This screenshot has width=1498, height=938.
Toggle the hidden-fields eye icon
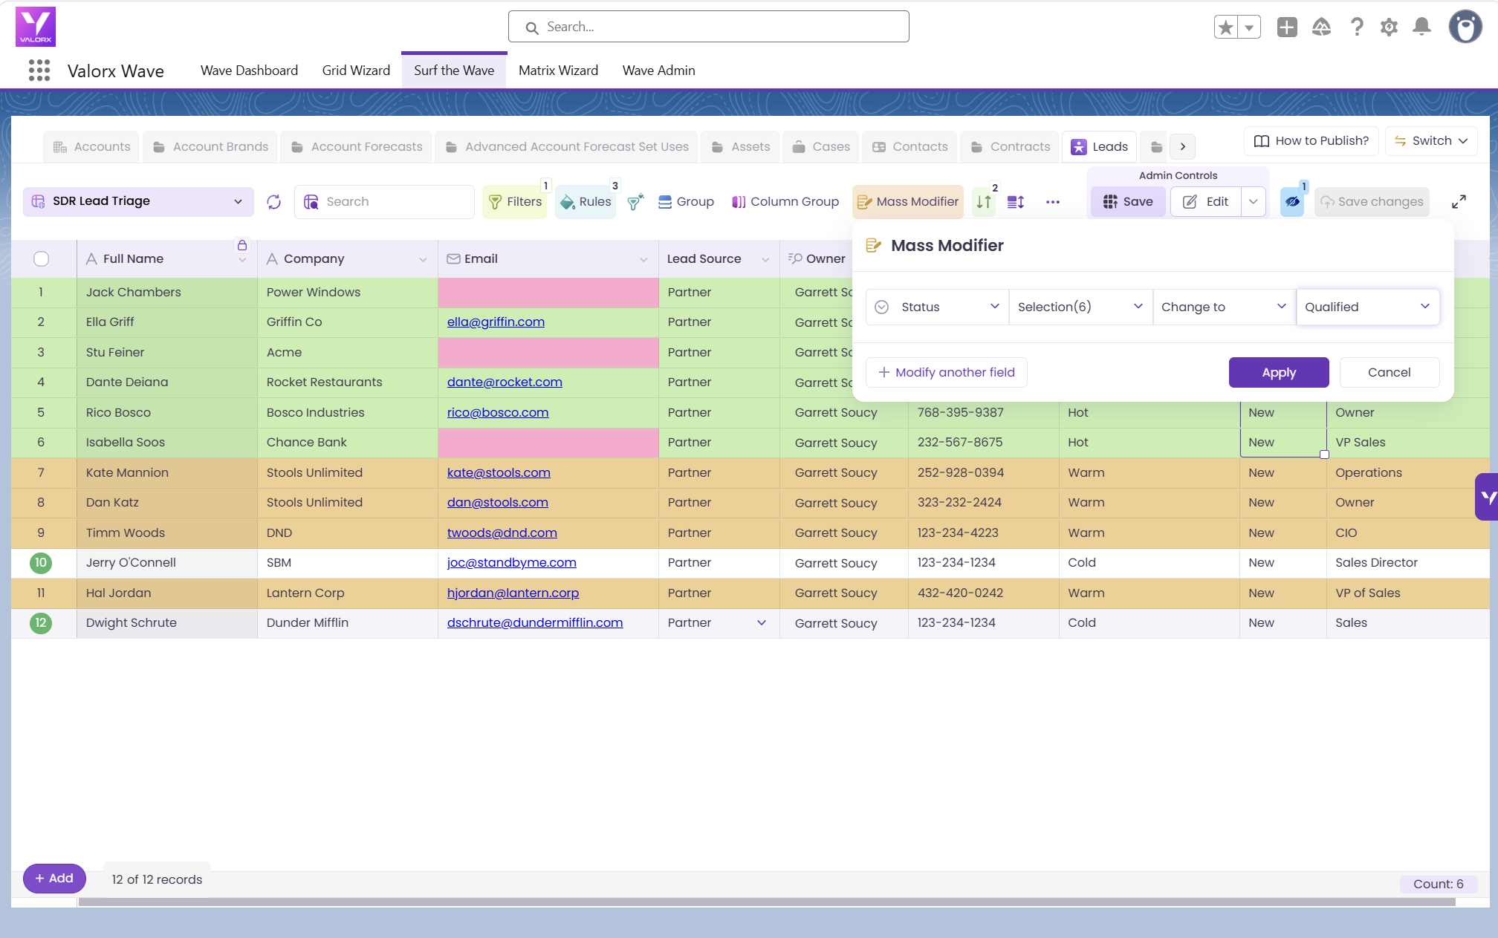[1292, 202]
